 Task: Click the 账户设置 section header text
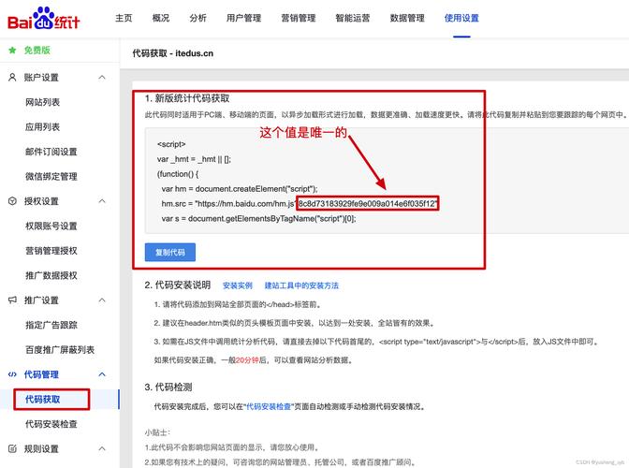point(41,78)
